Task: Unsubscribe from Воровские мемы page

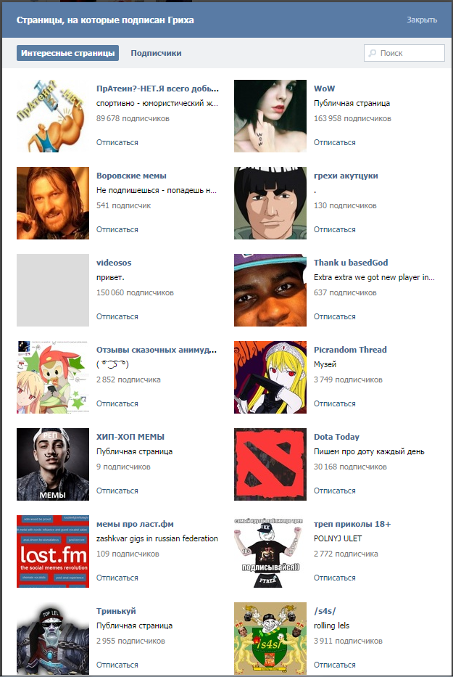Action: click(x=117, y=229)
